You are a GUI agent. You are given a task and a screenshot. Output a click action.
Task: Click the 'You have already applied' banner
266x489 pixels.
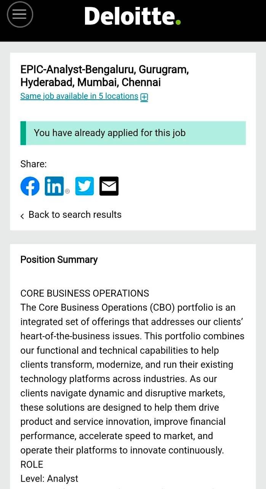point(133,133)
